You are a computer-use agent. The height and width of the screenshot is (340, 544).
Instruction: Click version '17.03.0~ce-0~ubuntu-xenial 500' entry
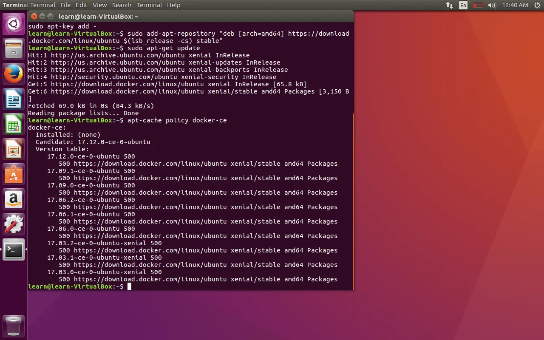click(x=105, y=272)
